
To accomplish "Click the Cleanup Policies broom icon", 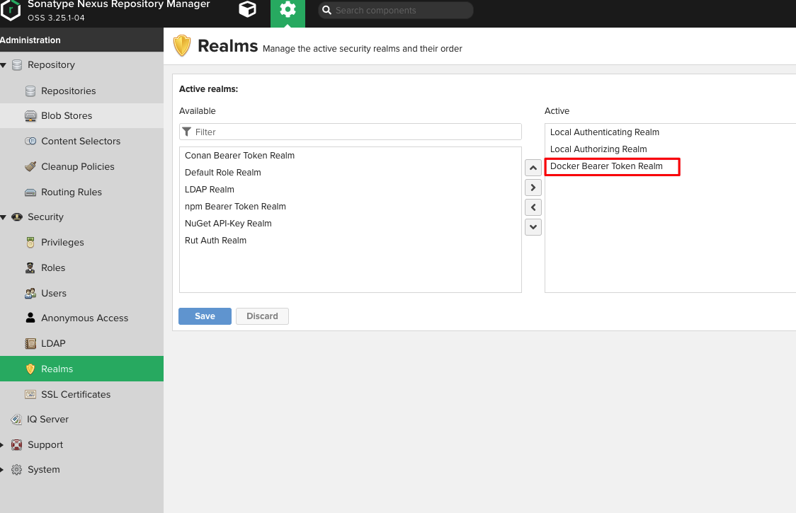I will point(30,166).
